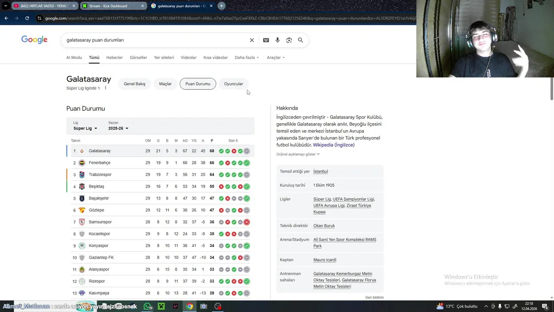
Task: View site information icon in address bar
Action: coord(39,18)
